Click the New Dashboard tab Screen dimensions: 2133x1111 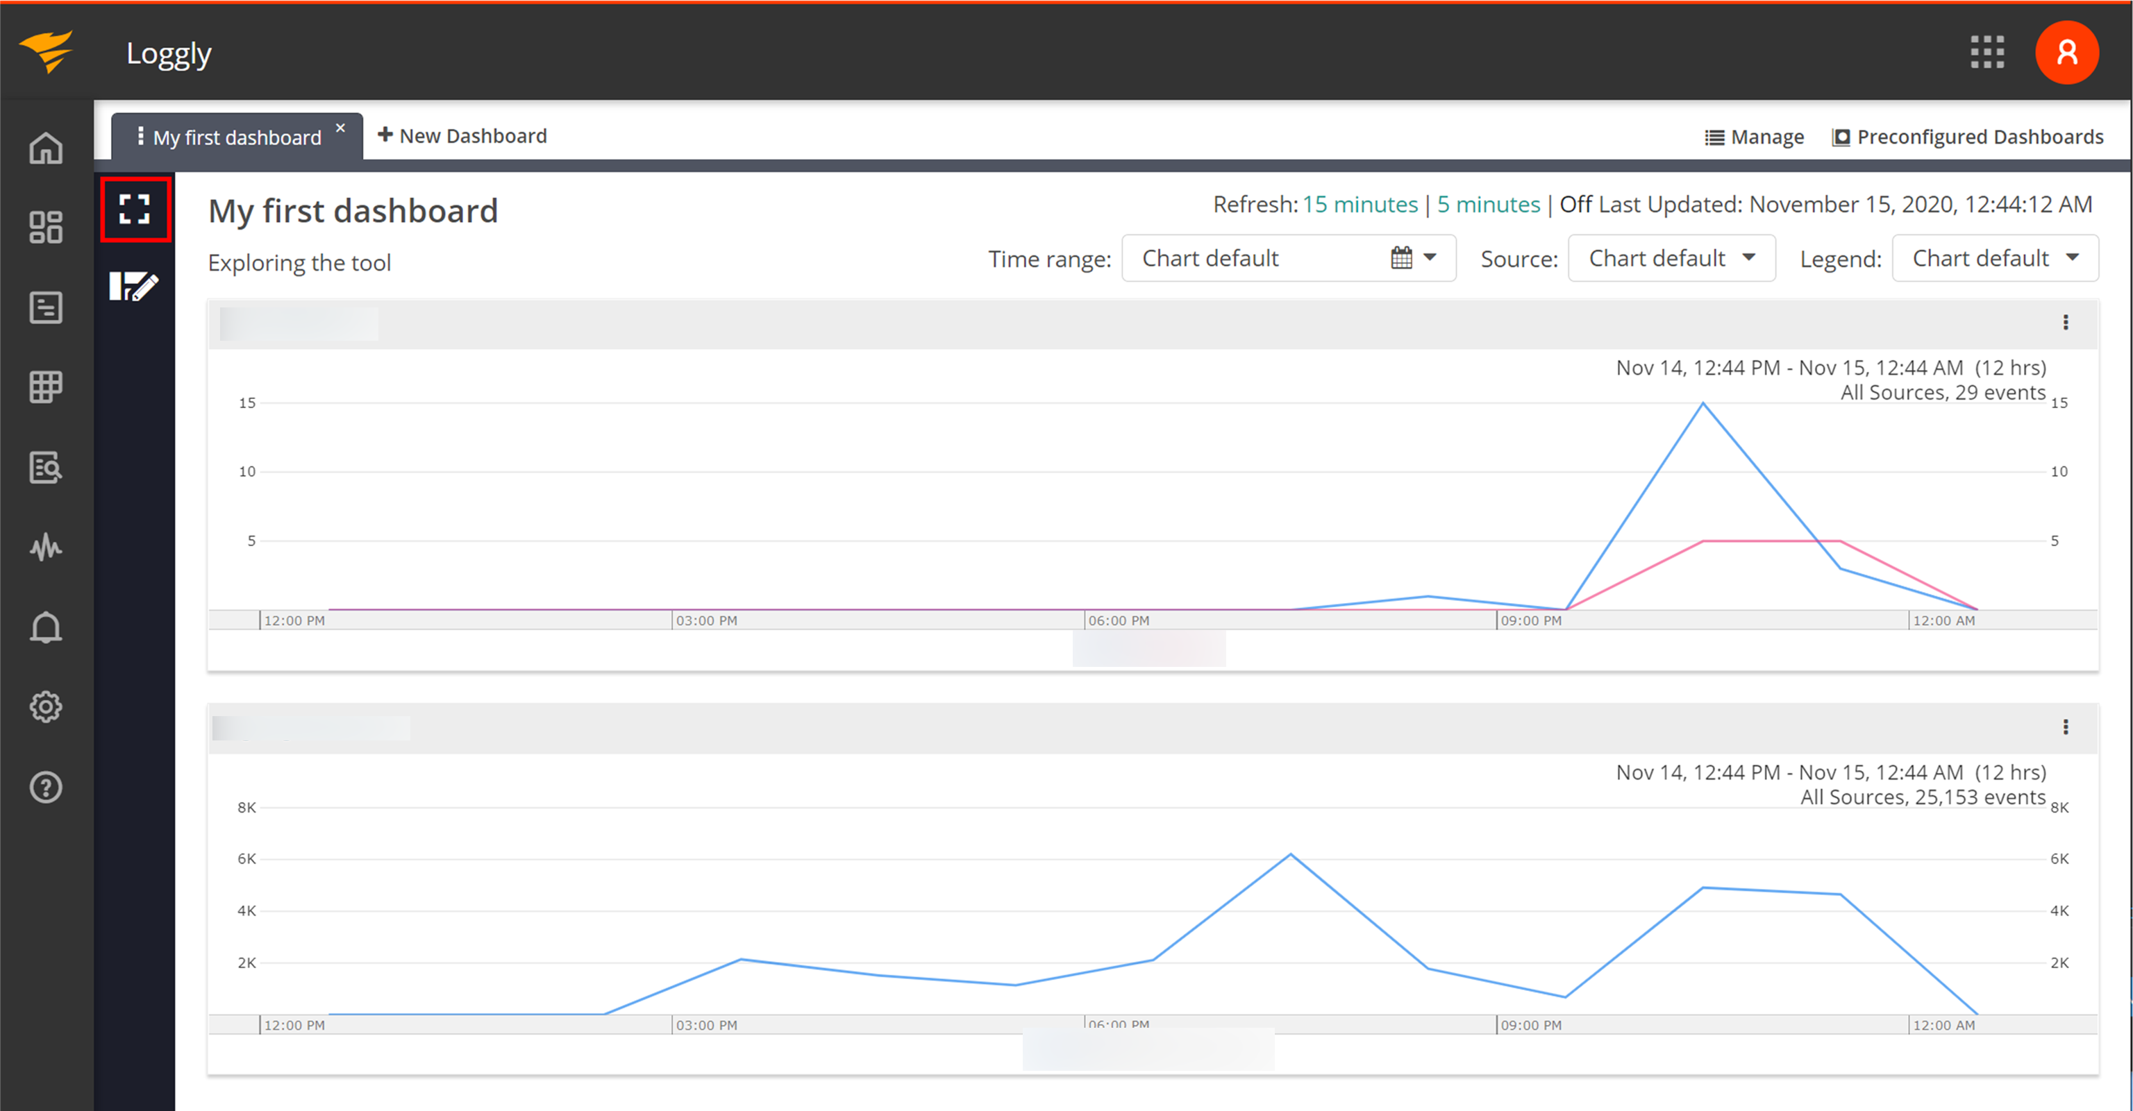pyautogui.click(x=462, y=136)
